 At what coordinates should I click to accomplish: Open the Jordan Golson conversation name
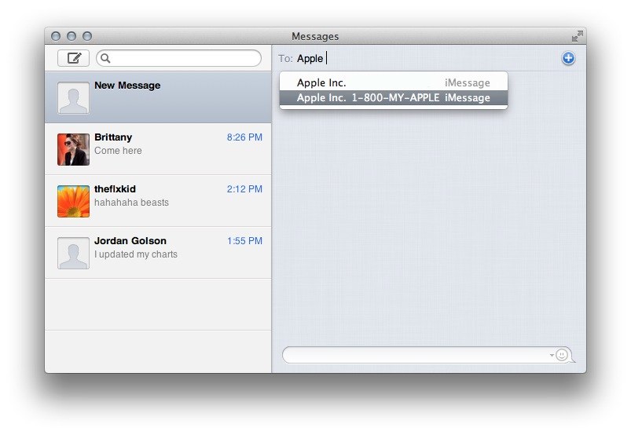coord(130,241)
